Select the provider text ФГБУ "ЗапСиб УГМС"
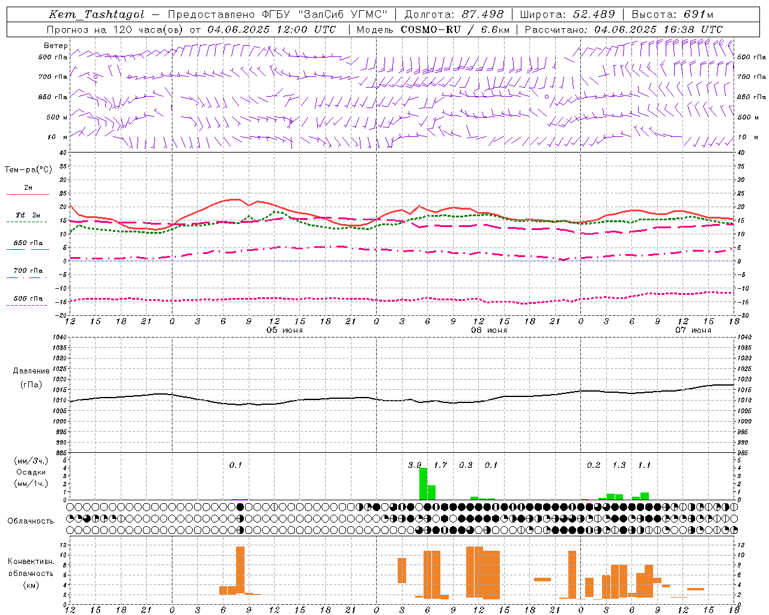 tap(325, 15)
